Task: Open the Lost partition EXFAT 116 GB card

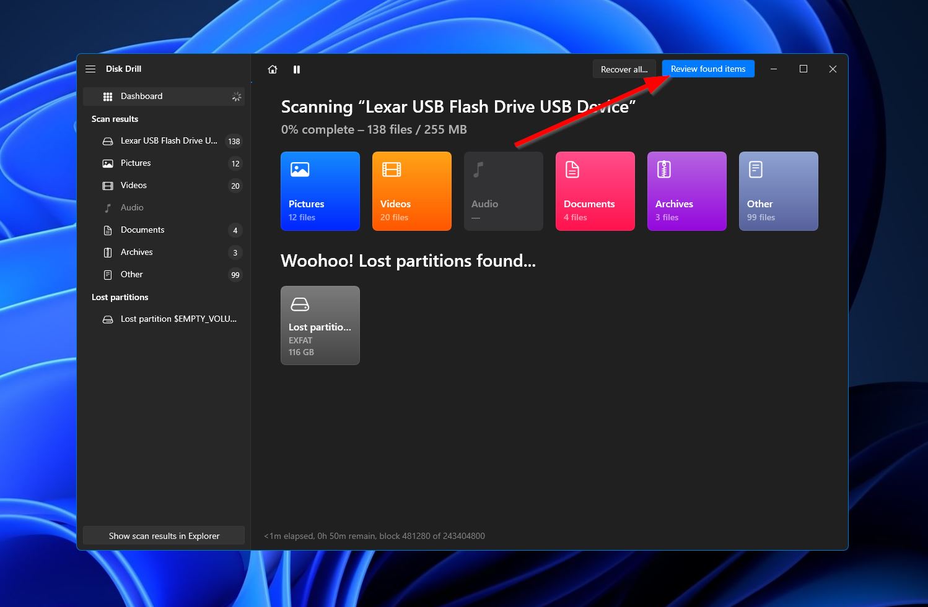Action: [320, 325]
